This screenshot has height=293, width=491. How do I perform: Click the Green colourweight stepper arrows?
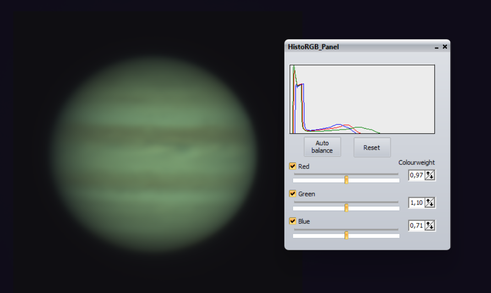click(430, 202)
